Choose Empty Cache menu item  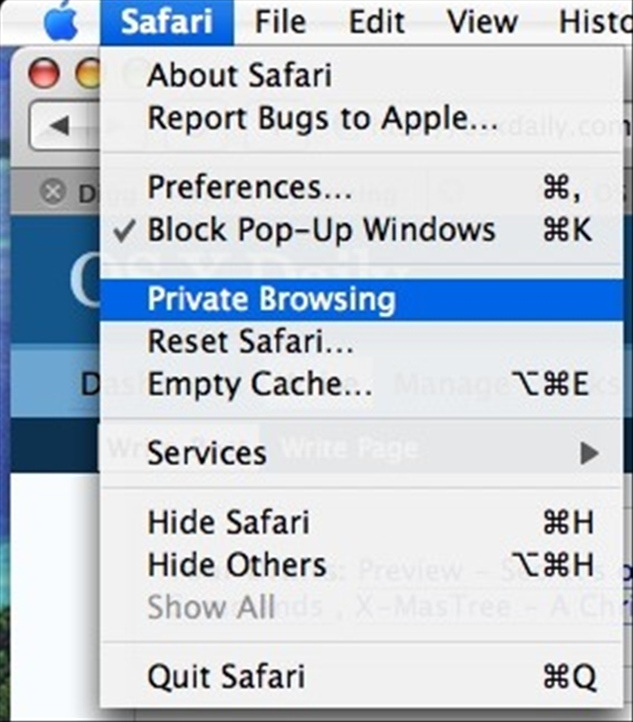(x=362, y=384)
